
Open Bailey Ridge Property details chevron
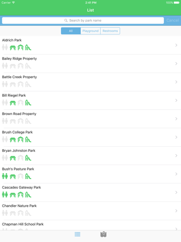point(176,64)
